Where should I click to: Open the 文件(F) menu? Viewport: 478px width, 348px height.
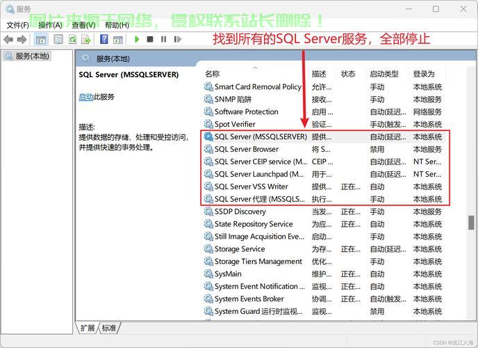(x=17, y=25)
